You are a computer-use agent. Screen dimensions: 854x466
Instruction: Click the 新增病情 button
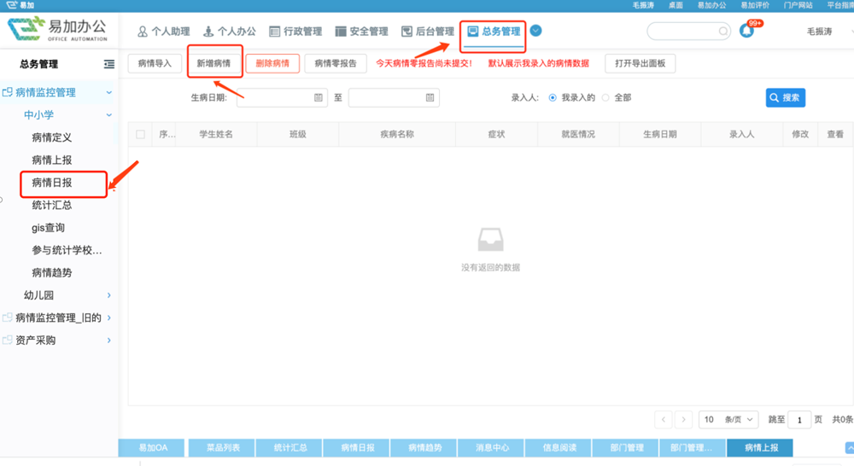click(213, 64)
